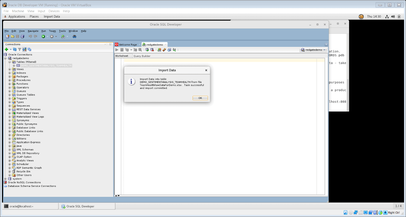Expand the DEMO_SENTIMENTANALYSIS_TEAMHEALTH table node
Image resolution: width=406 pixels, height=217 pixels.
(x=14, y=66)
